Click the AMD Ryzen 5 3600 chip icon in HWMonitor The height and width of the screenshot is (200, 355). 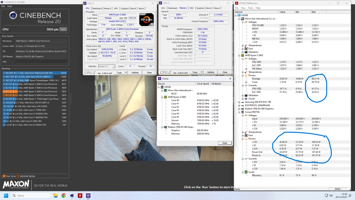[242, 55]
